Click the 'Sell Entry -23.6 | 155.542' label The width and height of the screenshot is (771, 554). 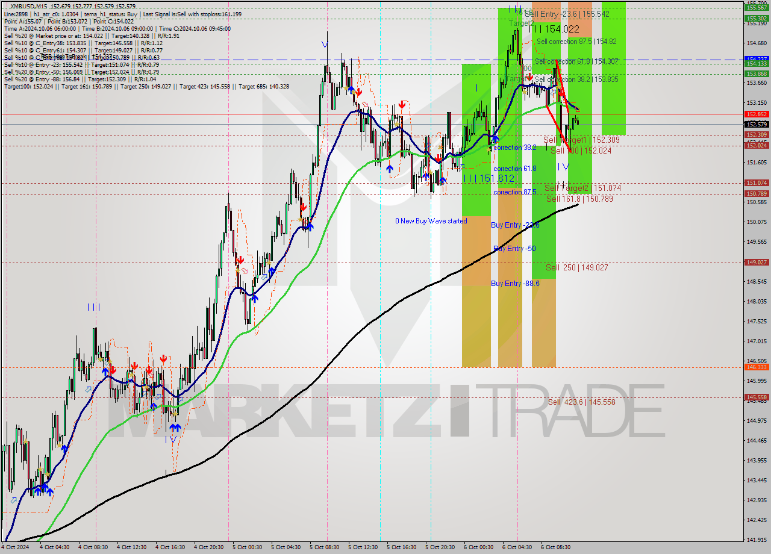point(567,13)
